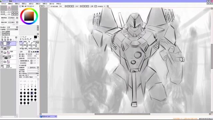This screenshot has height=120, width=213.
Task: Open the drawing quality dropdown
Action: (x=38, y=67)
